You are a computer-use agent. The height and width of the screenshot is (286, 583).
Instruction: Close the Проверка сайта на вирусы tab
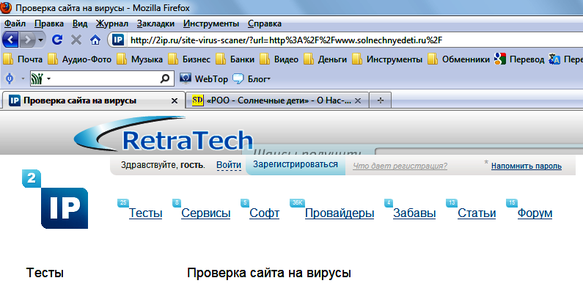click(174, 100)
